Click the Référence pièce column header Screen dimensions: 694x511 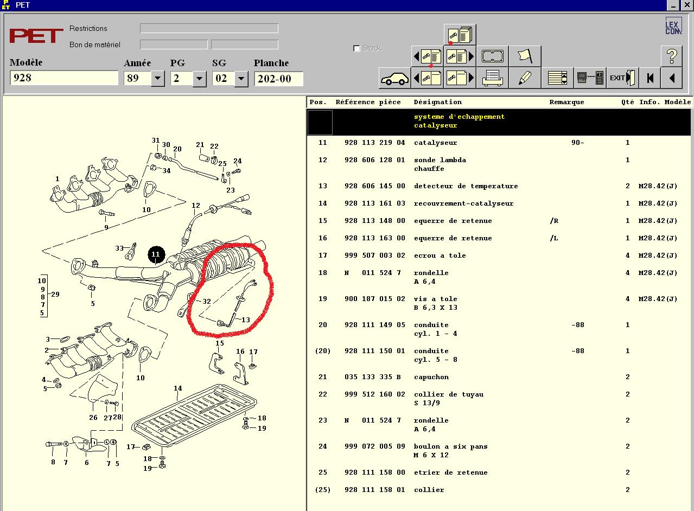(368, 102)
